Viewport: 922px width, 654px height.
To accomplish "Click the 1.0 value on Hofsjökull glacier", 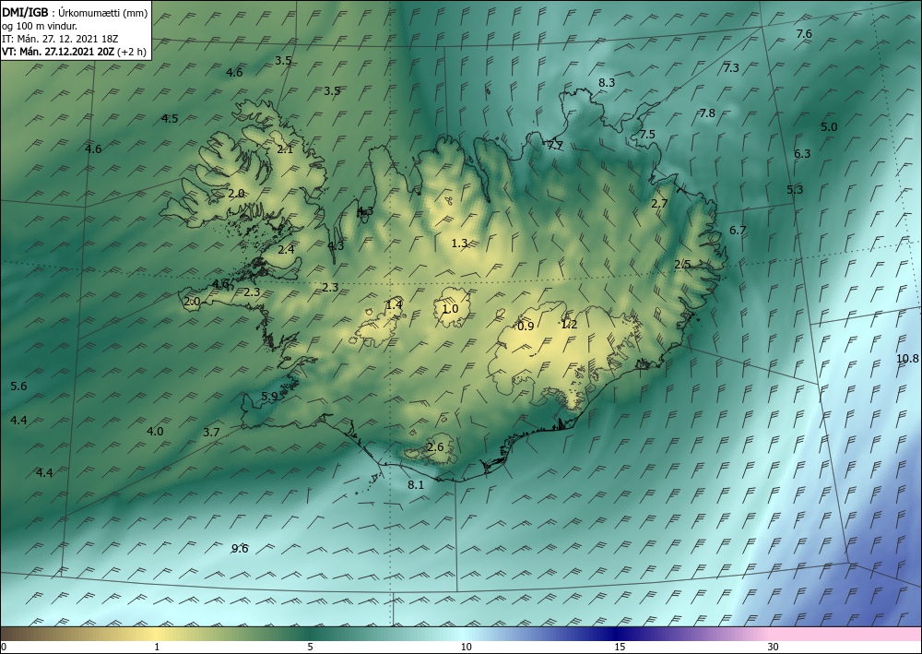I will click(451, 309).
